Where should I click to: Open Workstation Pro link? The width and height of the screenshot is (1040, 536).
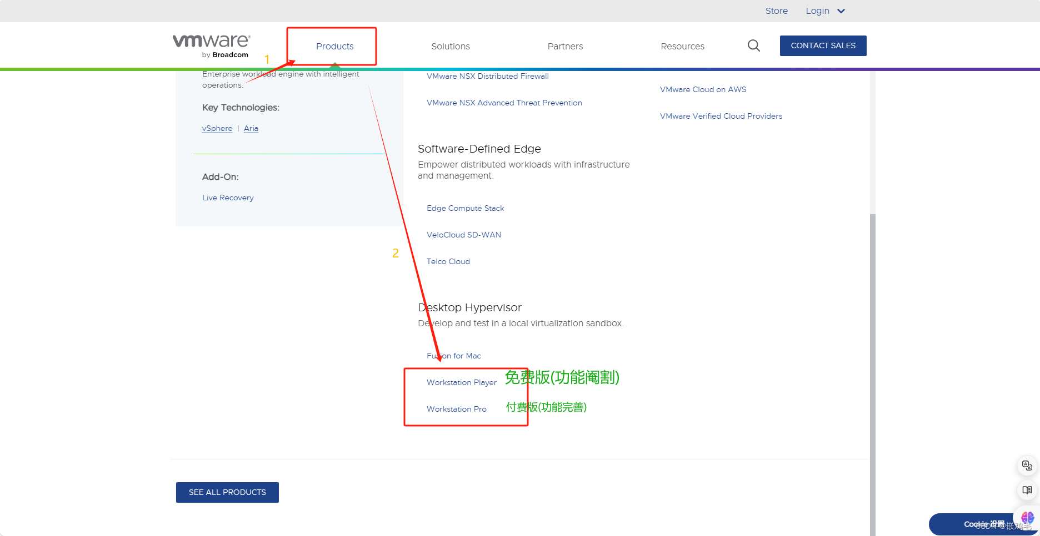coord(457,409)
